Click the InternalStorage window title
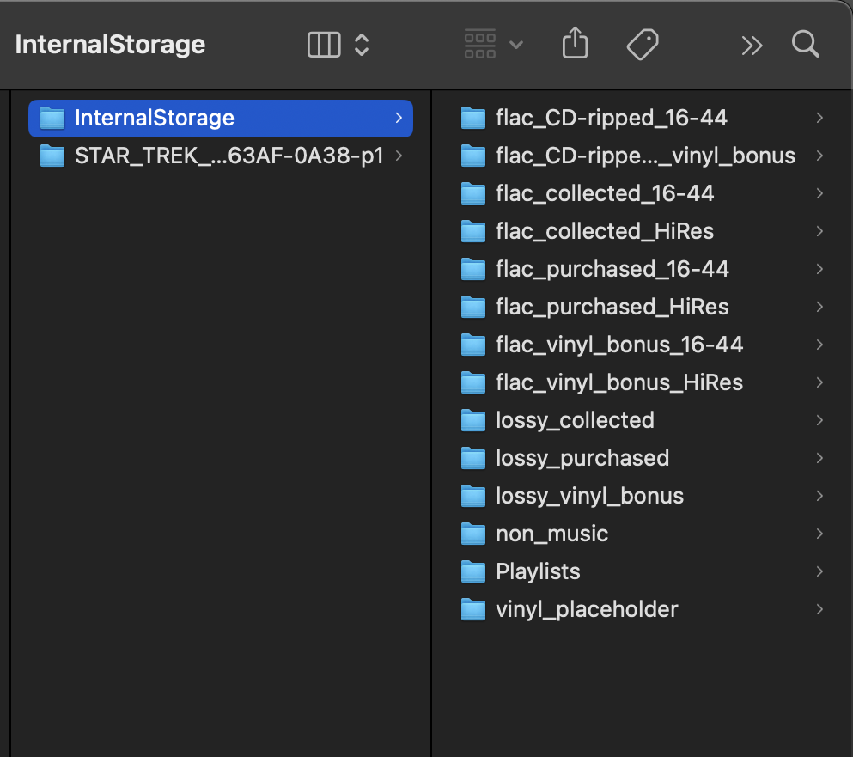 point(110,45)
